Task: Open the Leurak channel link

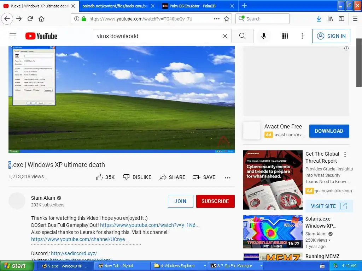Action: (x=80, y=239)
